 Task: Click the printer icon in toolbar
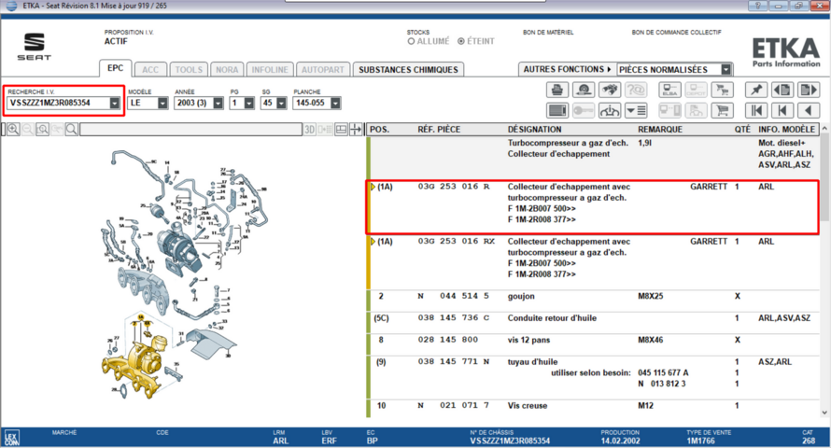[557, 90]
